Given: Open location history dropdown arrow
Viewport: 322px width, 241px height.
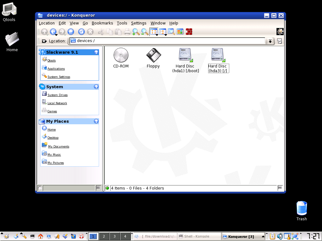Looking at the screenshot, I should (270, 41).
